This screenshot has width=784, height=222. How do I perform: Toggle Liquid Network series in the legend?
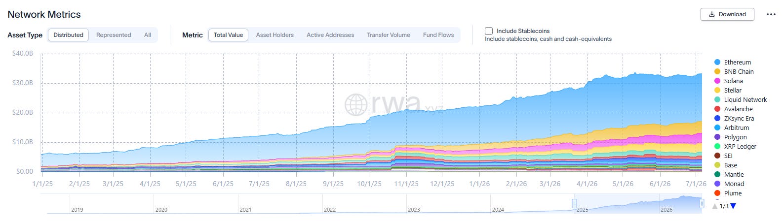click(741, 99)
